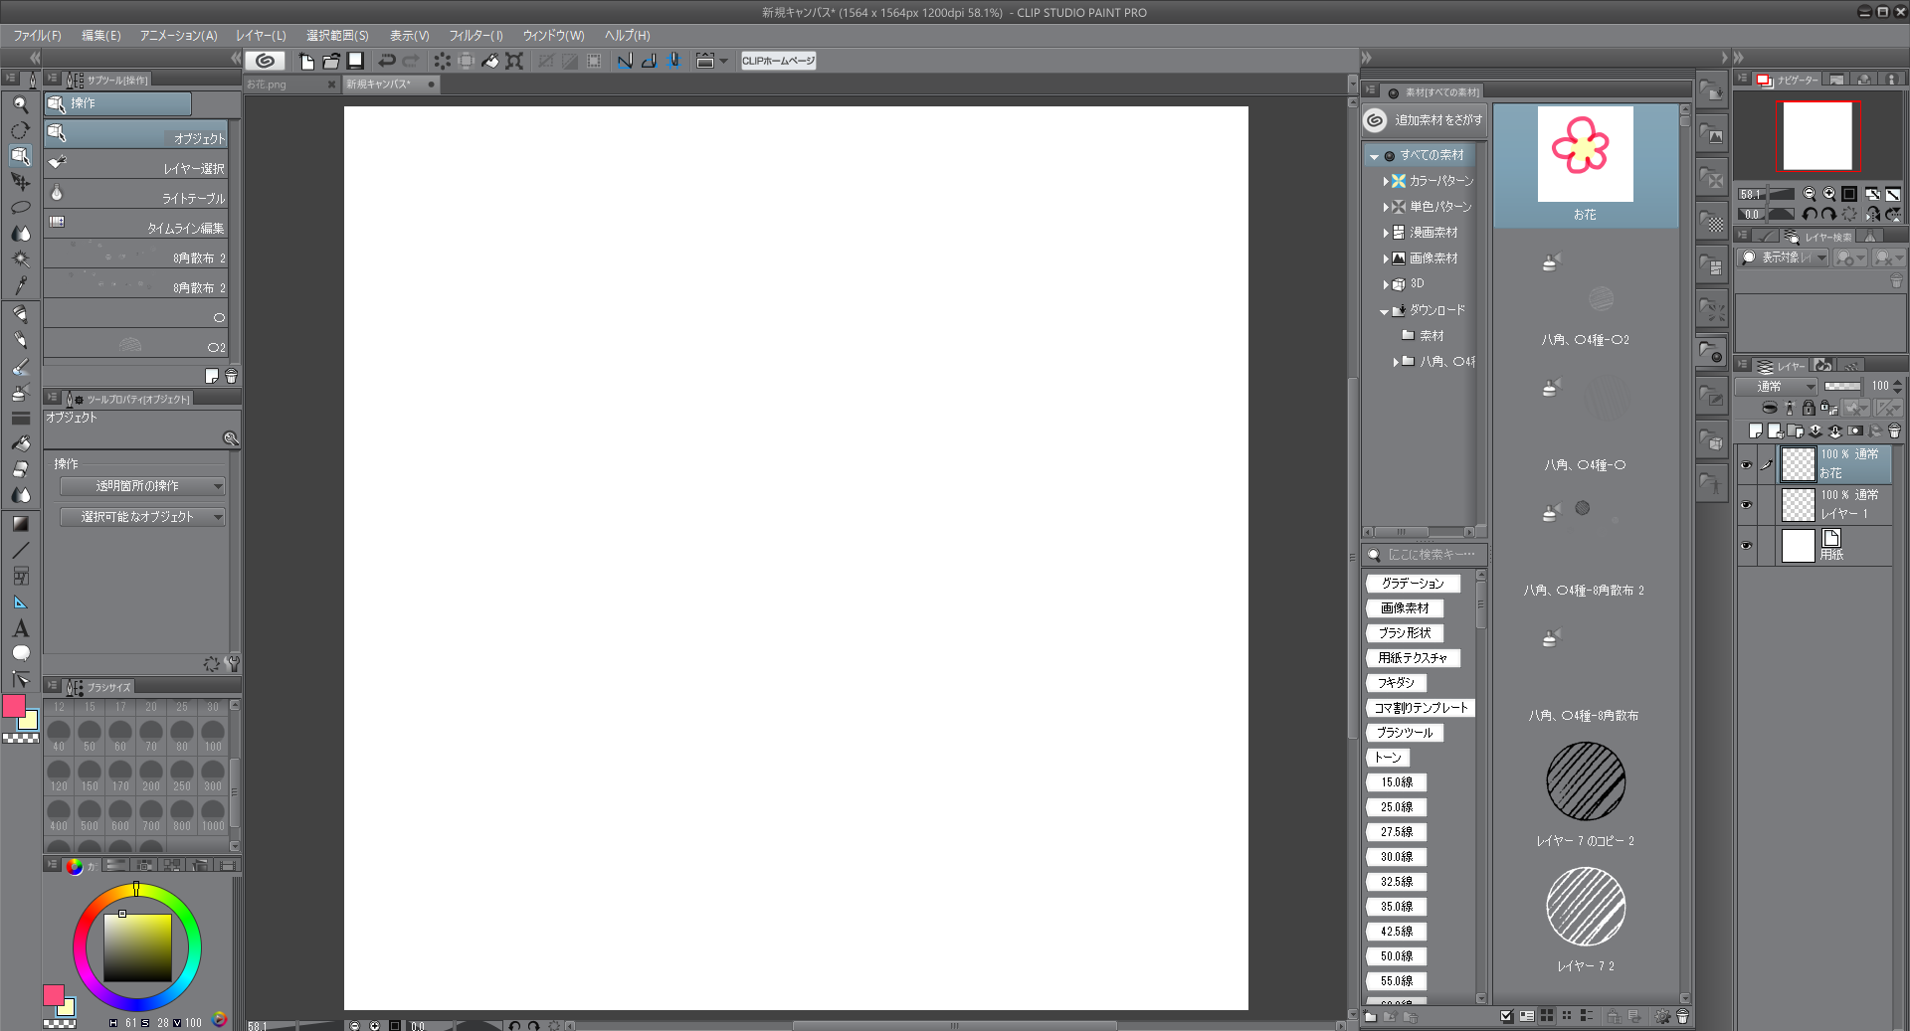Click the Fill bucket icon in the command bar

pos(490,61)
